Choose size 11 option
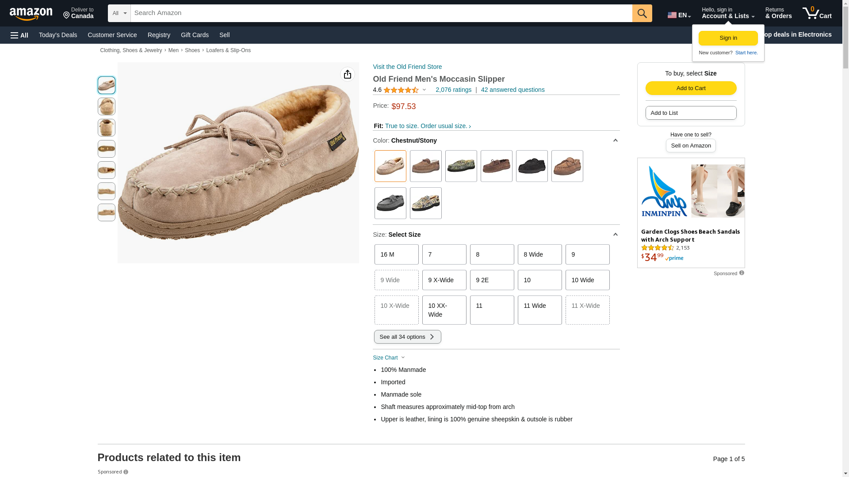Viewport: 849px width, 477px height. pyautogui.click(x=492, y=310)
